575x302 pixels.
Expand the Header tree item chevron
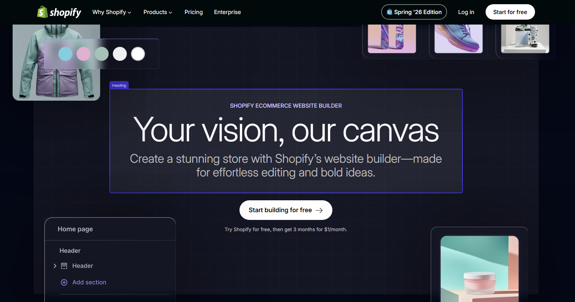point(55,266)
